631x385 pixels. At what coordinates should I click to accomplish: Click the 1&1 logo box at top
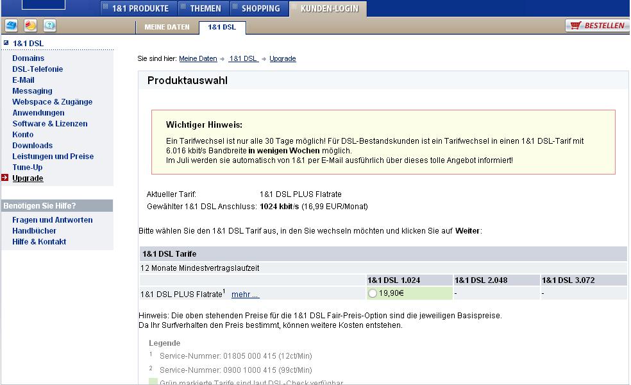click(44, 4)
